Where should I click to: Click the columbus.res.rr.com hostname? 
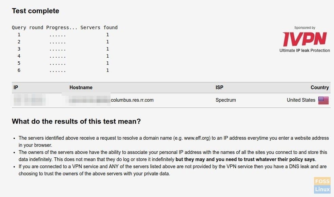click(132, 100)
